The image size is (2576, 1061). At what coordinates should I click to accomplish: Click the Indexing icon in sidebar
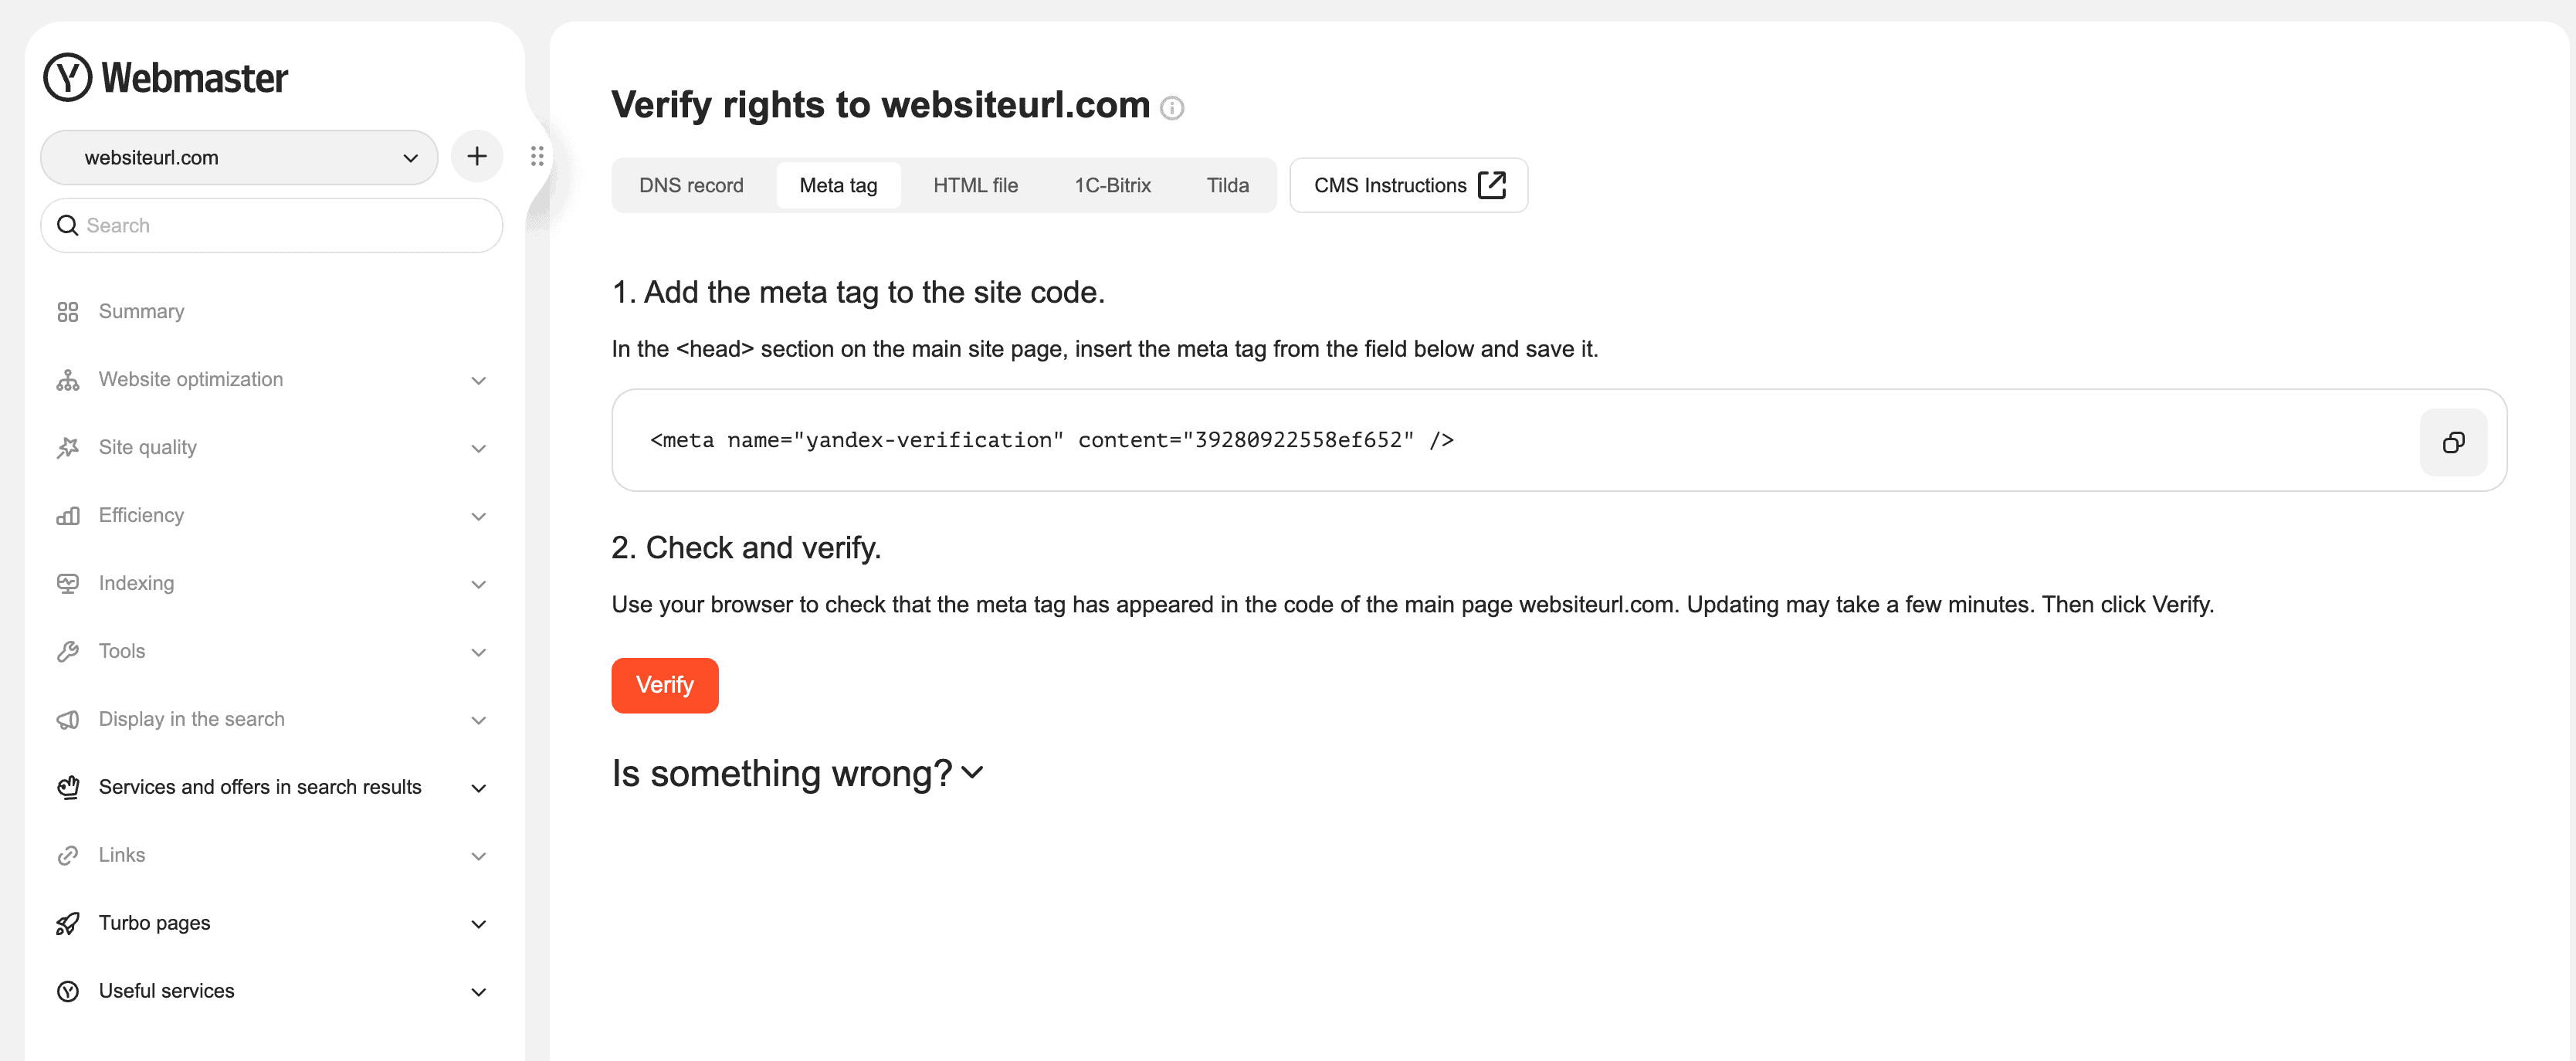tap(66, 581)
